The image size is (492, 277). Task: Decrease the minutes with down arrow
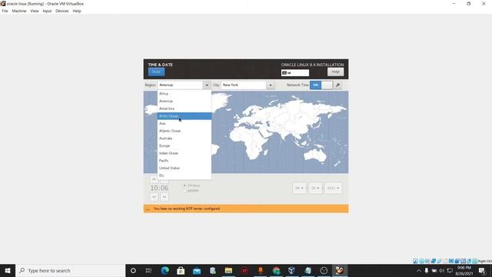click(x=165, y=197)
